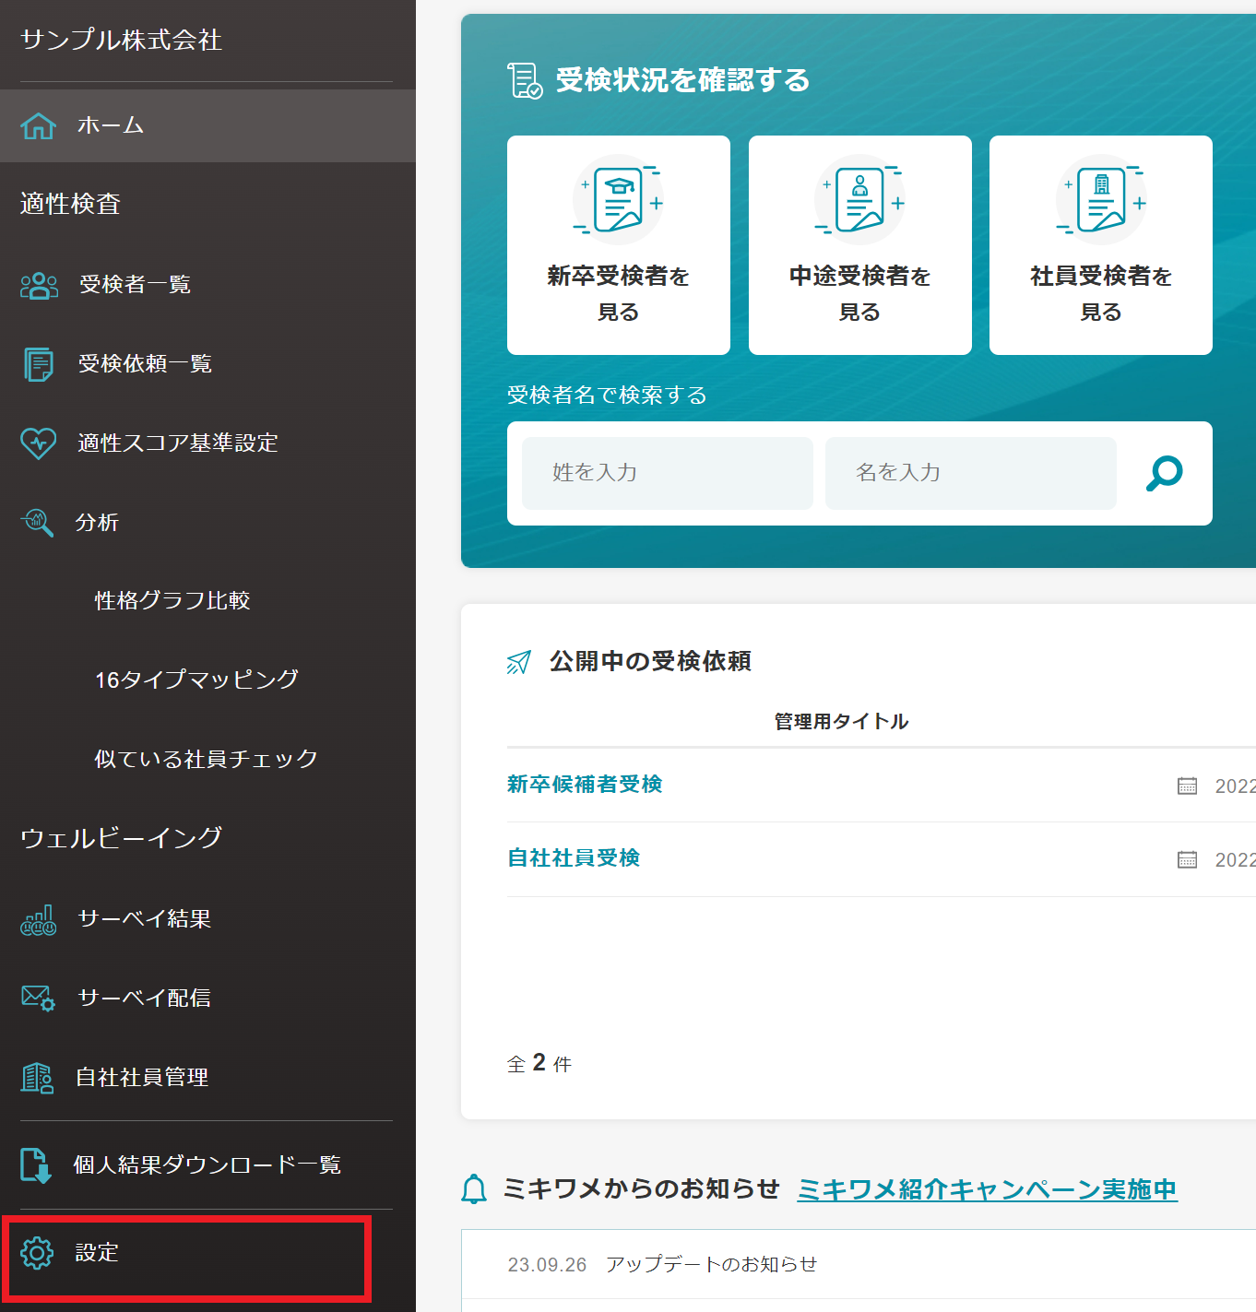Open 設定 with the gear icon
Image resolution: width=1256 pixels, height=1312 pixels.
coord(37,1253)
